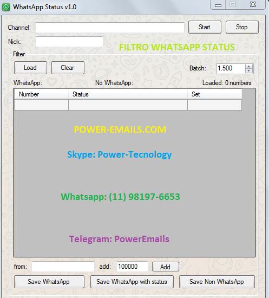Click Save Non WhatsApp button

coord(217,282)
